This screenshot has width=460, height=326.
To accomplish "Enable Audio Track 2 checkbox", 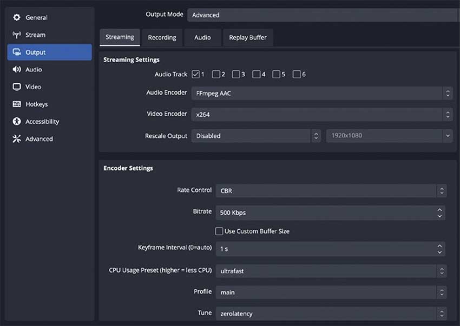I will pyautogui.click(x=216, y=74).
